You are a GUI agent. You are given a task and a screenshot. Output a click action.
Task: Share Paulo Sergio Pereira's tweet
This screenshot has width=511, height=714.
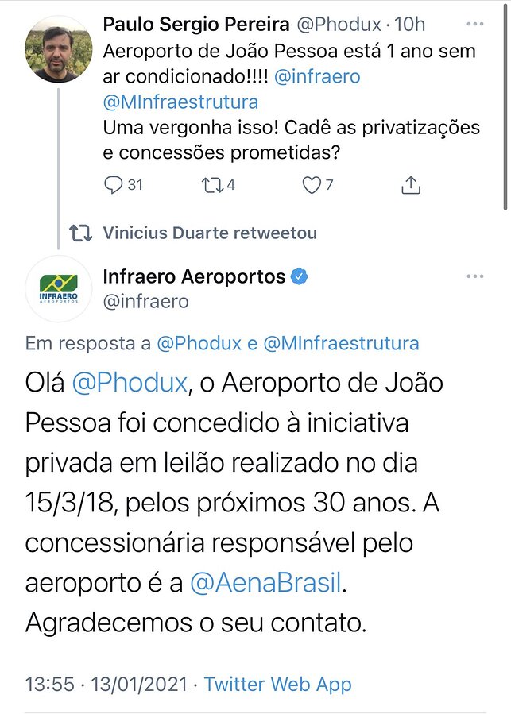[x=410, y=185]
